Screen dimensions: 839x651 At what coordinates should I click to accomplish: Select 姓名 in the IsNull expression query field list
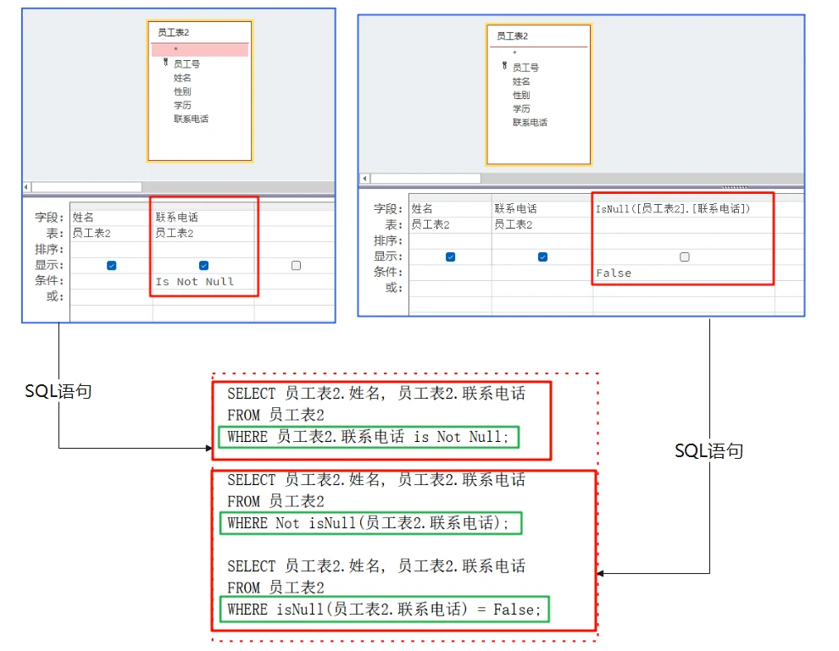521,81
